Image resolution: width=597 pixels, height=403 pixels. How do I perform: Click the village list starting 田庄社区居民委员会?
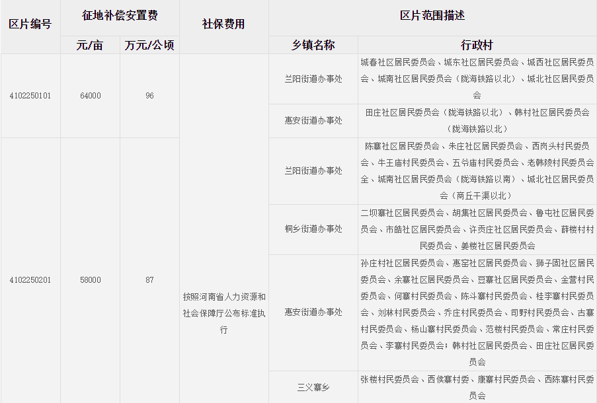477,121
